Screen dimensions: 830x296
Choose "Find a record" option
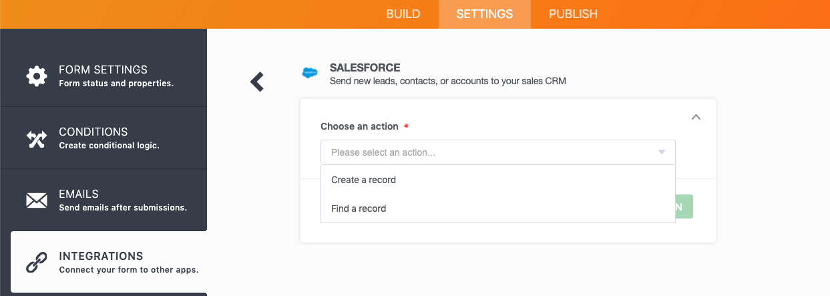click(x=359, y=208)
